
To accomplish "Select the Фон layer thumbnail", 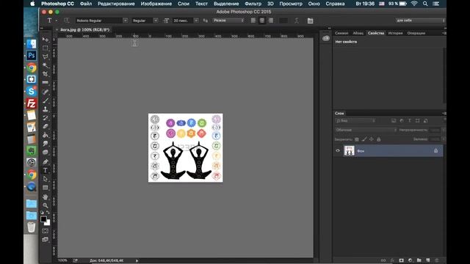I will click(x=349, y=150).
